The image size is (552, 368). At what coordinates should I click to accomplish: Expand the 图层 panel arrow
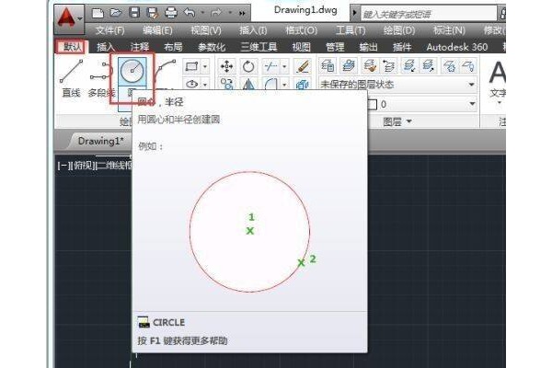tap(409, 121)
